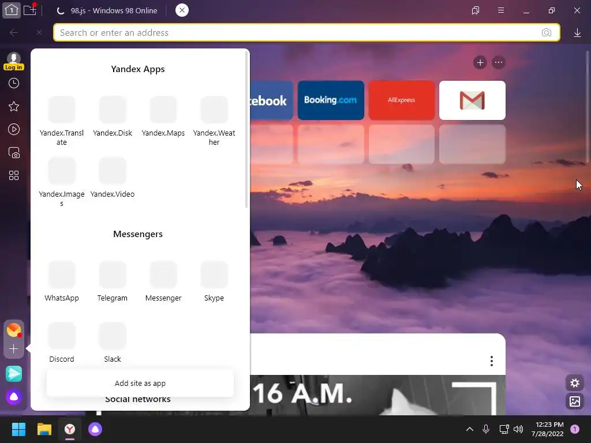The image size is (591, 443).
Task: Click the microphone tray icon
Action: [x=486, y=429]
